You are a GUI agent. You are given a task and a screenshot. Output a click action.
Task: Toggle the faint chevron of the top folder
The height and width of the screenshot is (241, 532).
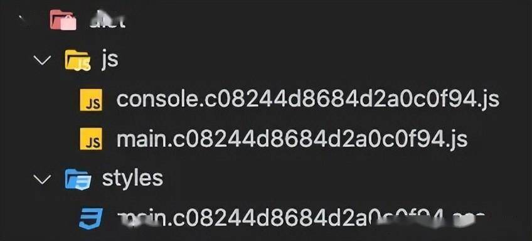[x=24, y=20]
